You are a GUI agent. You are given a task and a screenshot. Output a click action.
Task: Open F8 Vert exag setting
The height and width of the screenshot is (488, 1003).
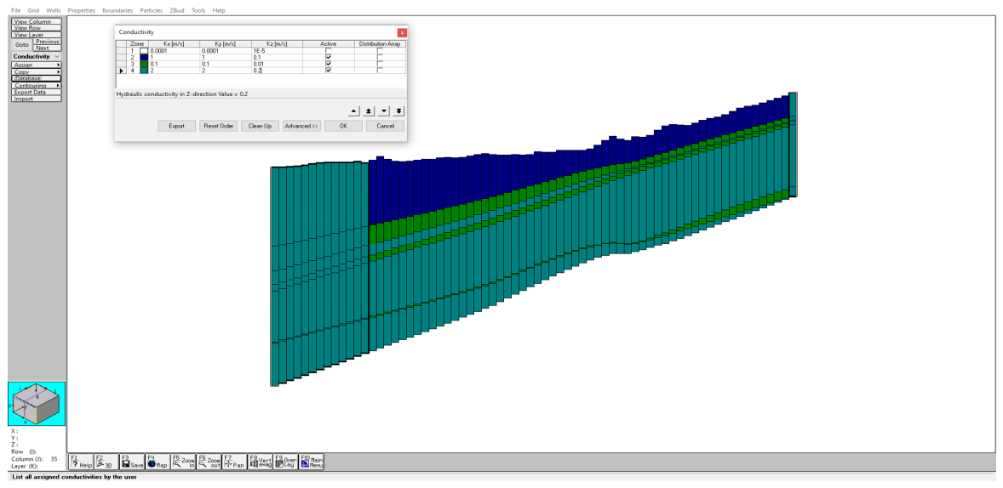coord(261,462)
